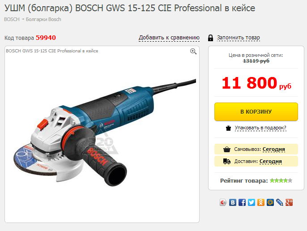The image size is (307, 231).
Task: Share on Odnoklassniki icon
Action: click(261, 202)
